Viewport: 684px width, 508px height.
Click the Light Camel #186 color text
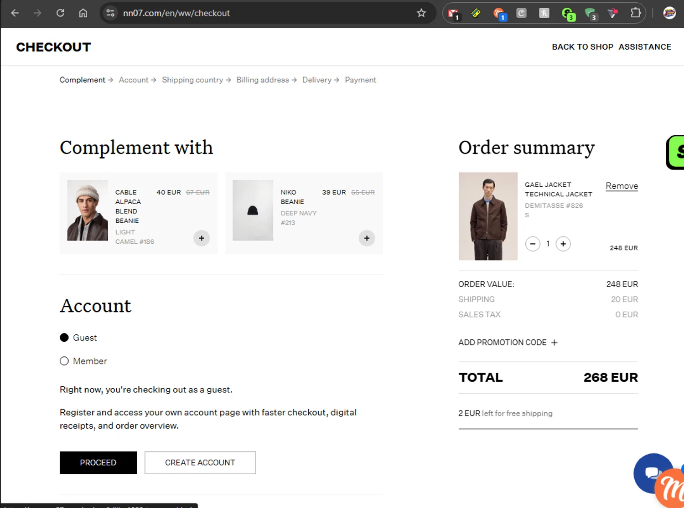pyautogui.click(x=135, y=237)
